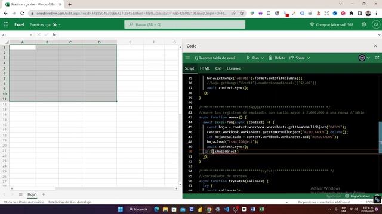Click the Name Box showing A1
Screen dimensions: 382x214
pyautogui.click(x=14, y=35)
